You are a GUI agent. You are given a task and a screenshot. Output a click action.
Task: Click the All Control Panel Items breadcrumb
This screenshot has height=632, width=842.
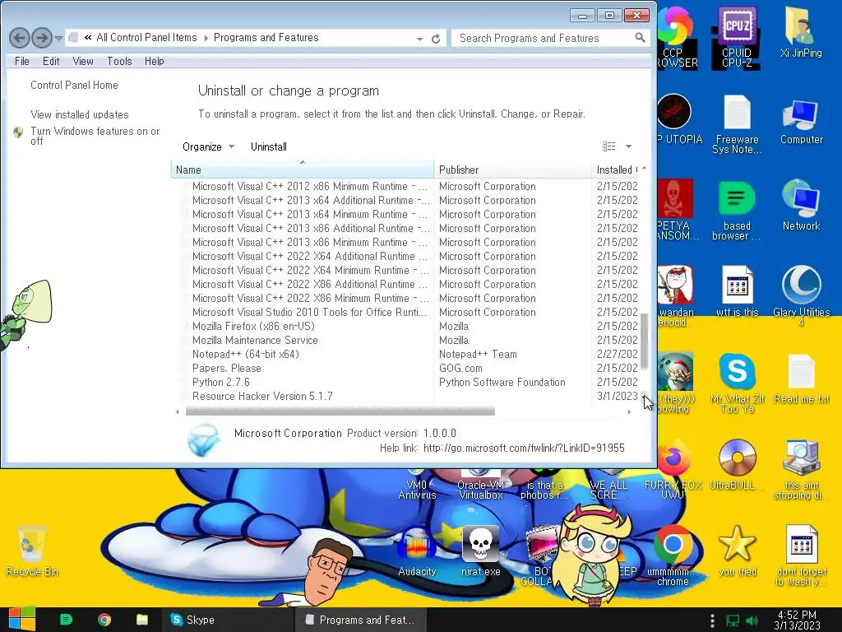tap(146, 38)
